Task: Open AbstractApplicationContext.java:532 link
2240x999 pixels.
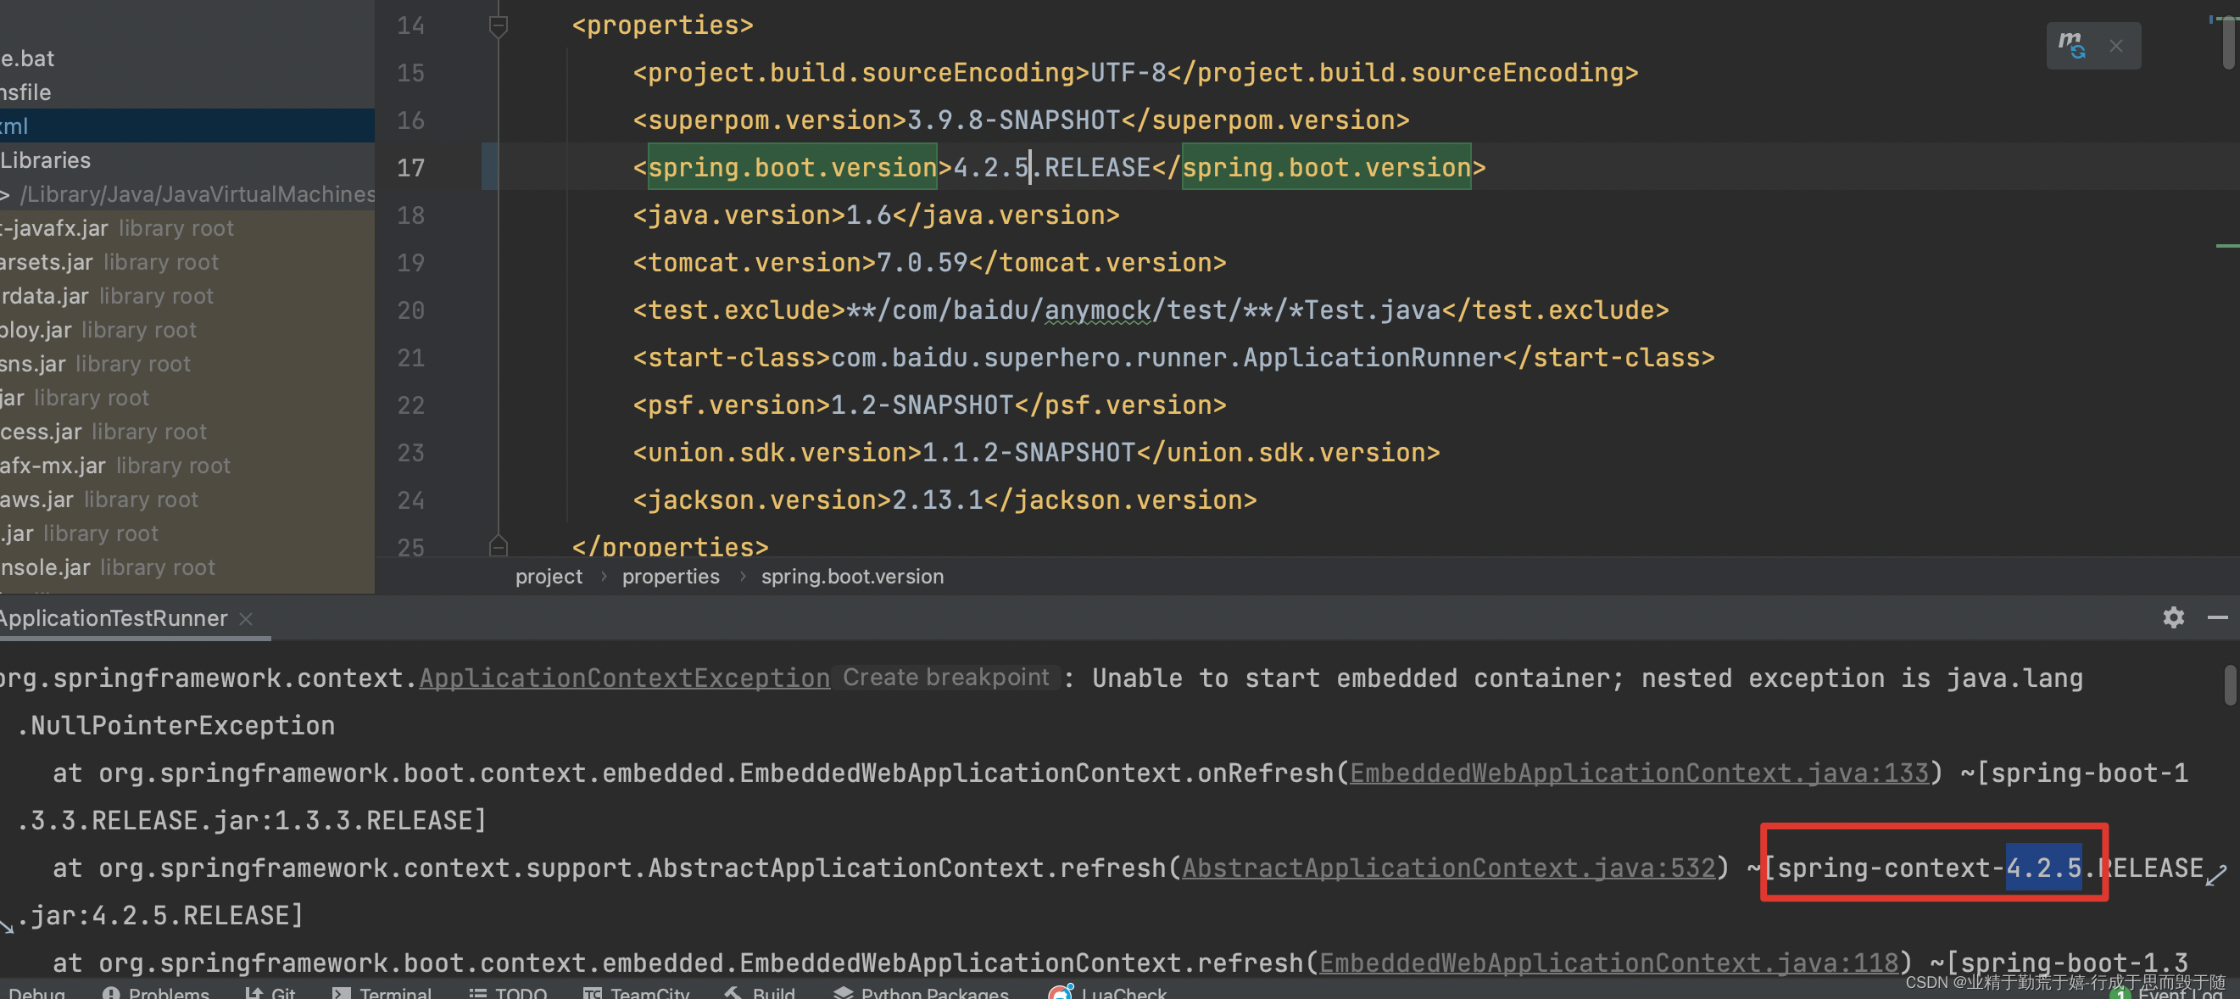Action: (x=1448, y=868)
